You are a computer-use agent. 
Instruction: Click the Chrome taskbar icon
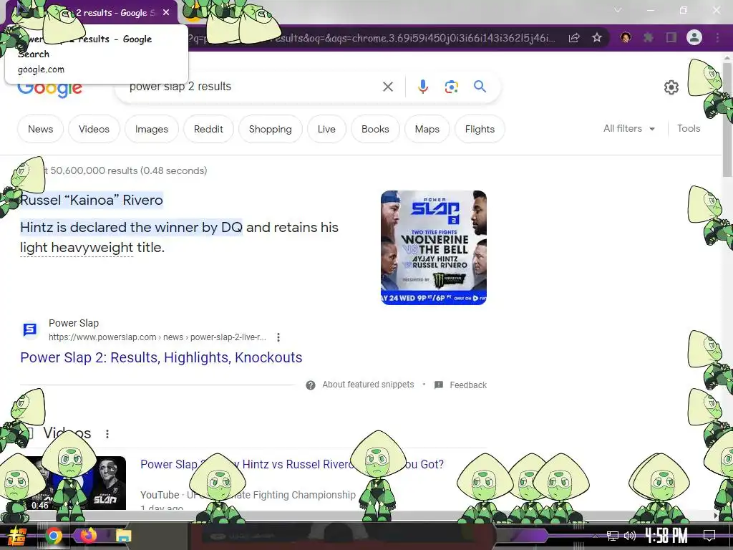[53, 536]
